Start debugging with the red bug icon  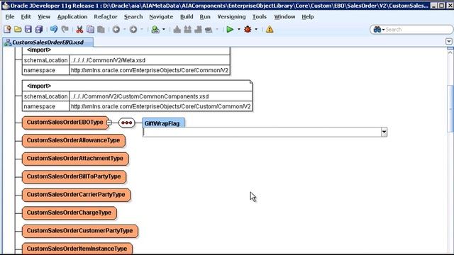(248, 29)
